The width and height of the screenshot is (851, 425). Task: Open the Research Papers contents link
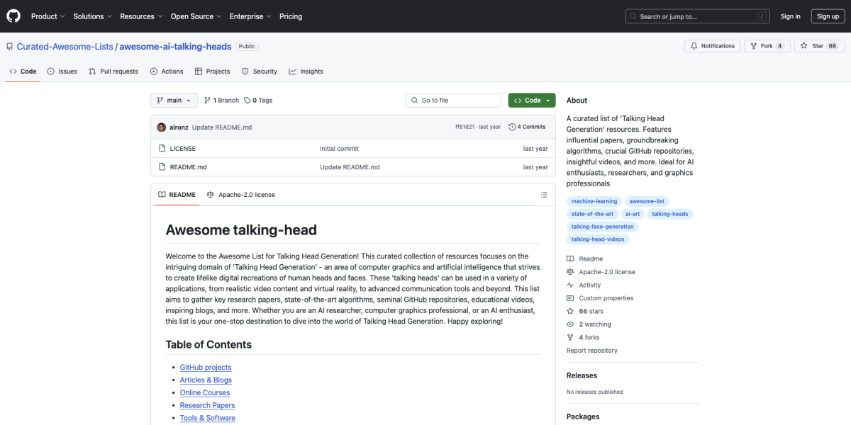coord(207,405)
